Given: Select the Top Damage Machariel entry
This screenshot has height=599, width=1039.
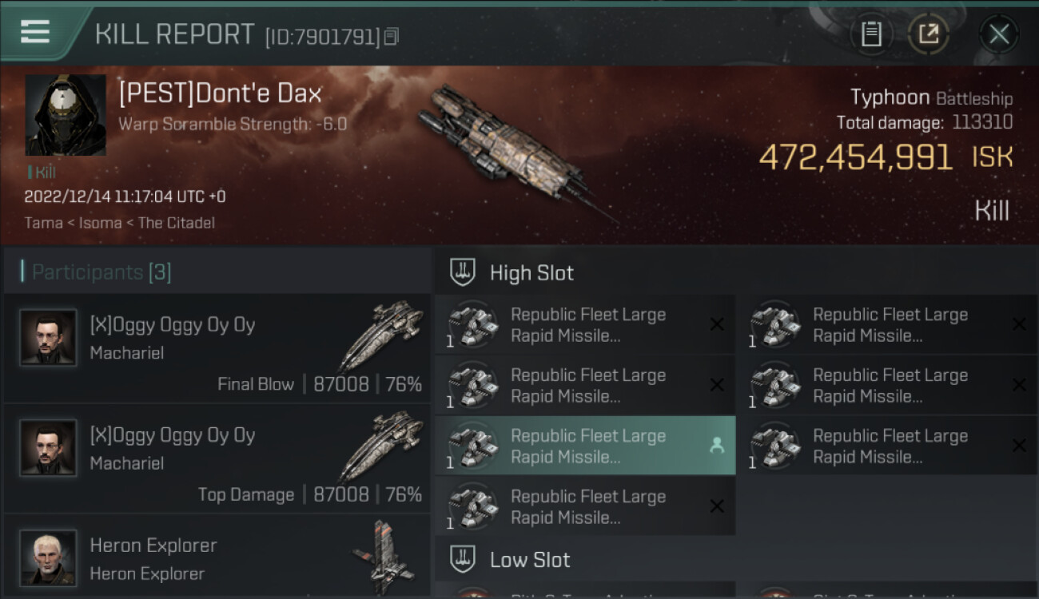Looking at the screenshot, I should 216,459.
